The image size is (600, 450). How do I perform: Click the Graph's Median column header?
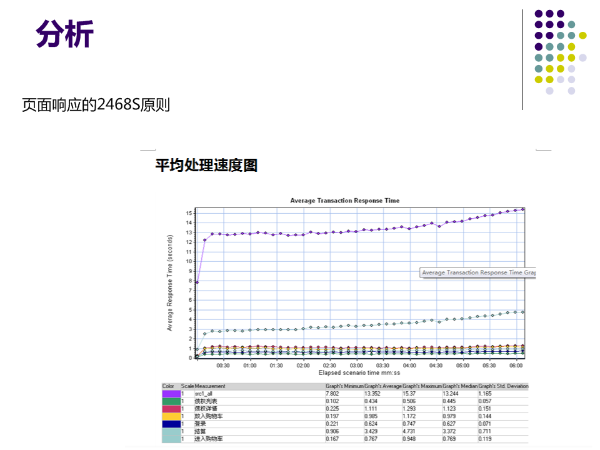tap(460, 386)
